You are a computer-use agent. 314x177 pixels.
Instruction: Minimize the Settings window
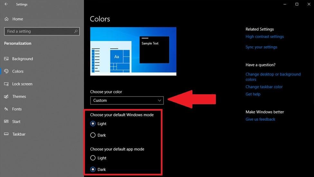coord(285,4)
